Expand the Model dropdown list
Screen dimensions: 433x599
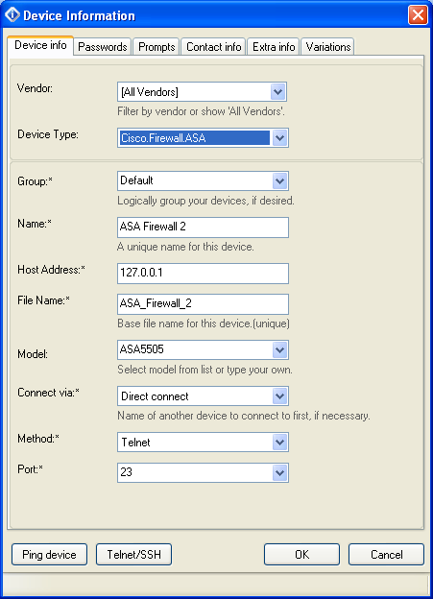click(279, 350)
